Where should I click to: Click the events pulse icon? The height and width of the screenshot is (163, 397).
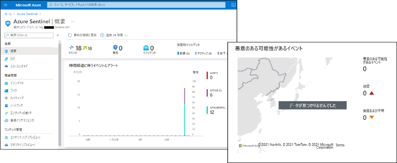(72, 48)
